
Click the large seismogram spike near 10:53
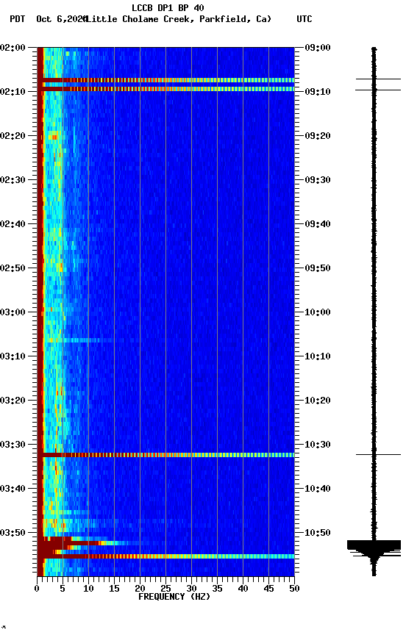pyautogui.click(x=374, y=545)
